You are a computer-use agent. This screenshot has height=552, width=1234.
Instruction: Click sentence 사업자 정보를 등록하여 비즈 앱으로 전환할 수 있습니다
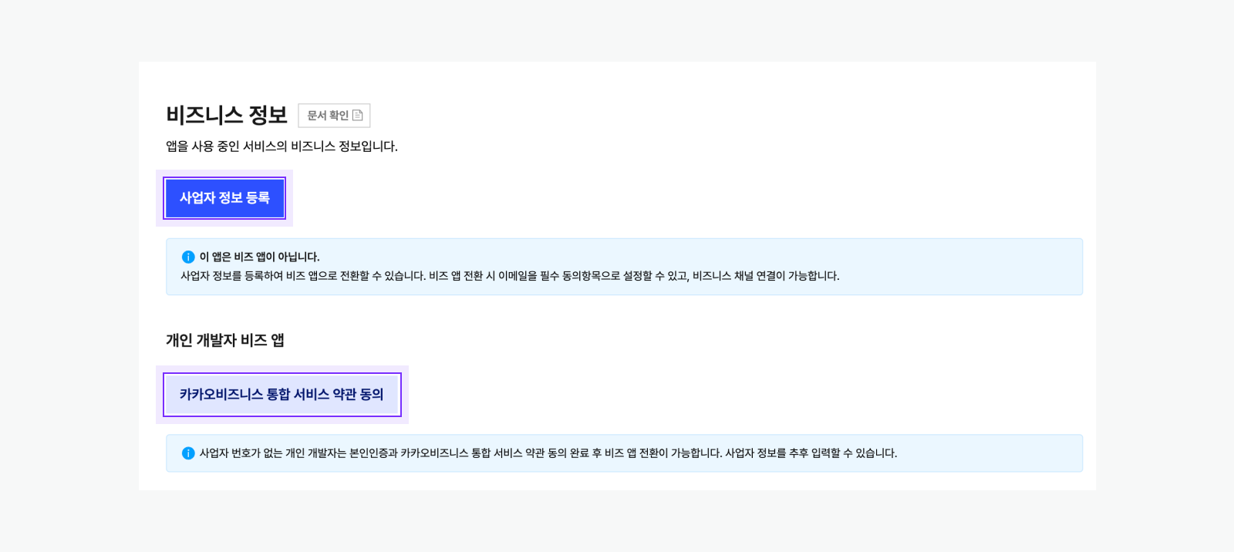click(x=302, y=276)
